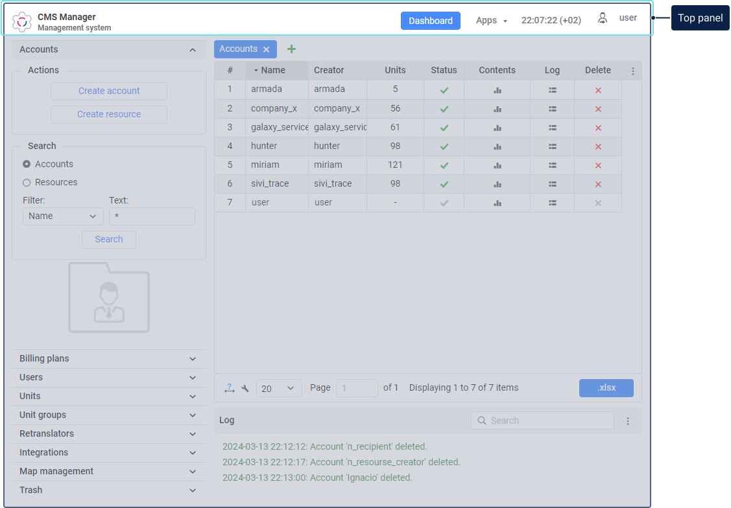The width and height of the screenshot is (731, 508).
Task: Delete the company_x account
Action: pos(598,109)
